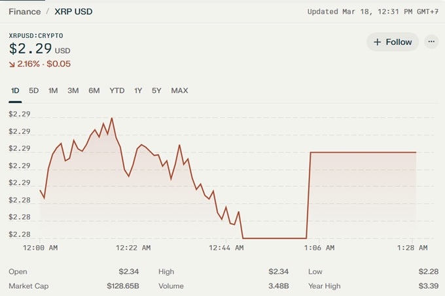This screenshot has width=445, height=296.
Task: Click the $2.29 current price
Action: click(30, 48)
